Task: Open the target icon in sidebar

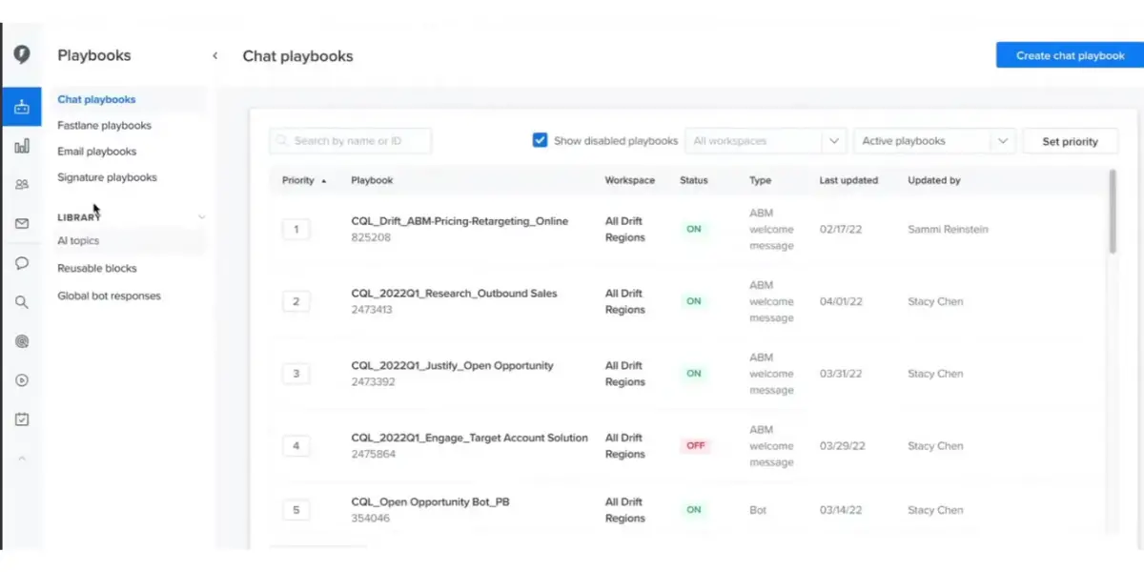Action: tap(22, 340)
